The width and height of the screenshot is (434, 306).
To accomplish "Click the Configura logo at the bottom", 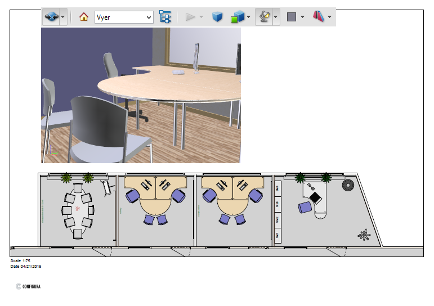I will pos(28,286).
